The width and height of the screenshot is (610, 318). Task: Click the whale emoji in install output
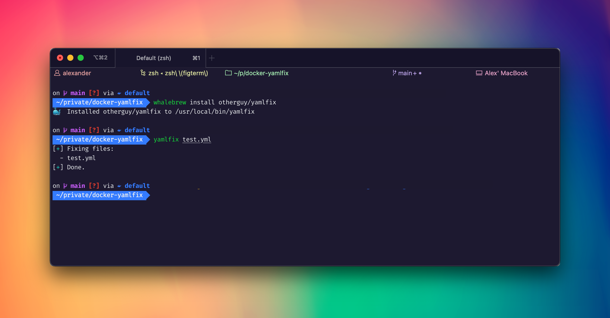(57, 112)
